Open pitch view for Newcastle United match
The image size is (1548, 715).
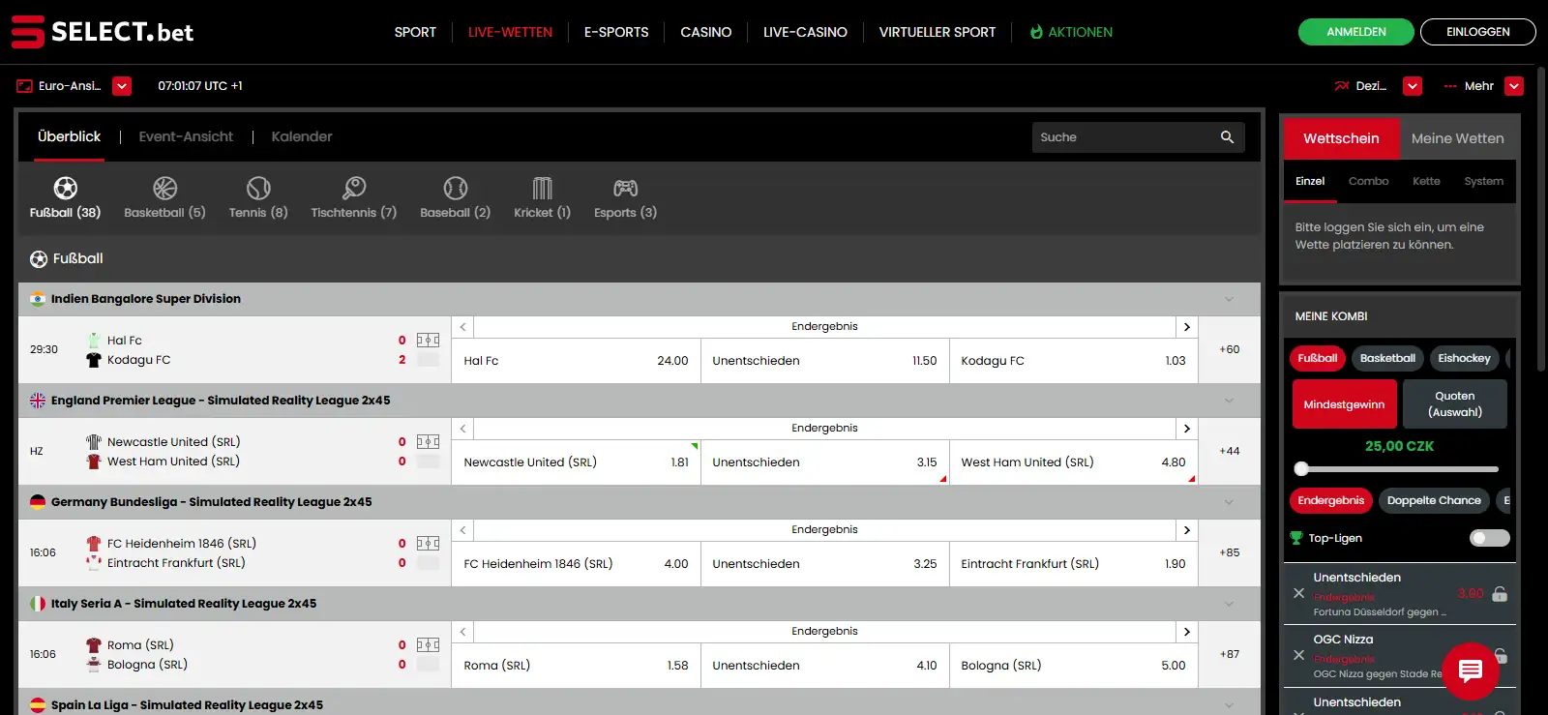428,442
